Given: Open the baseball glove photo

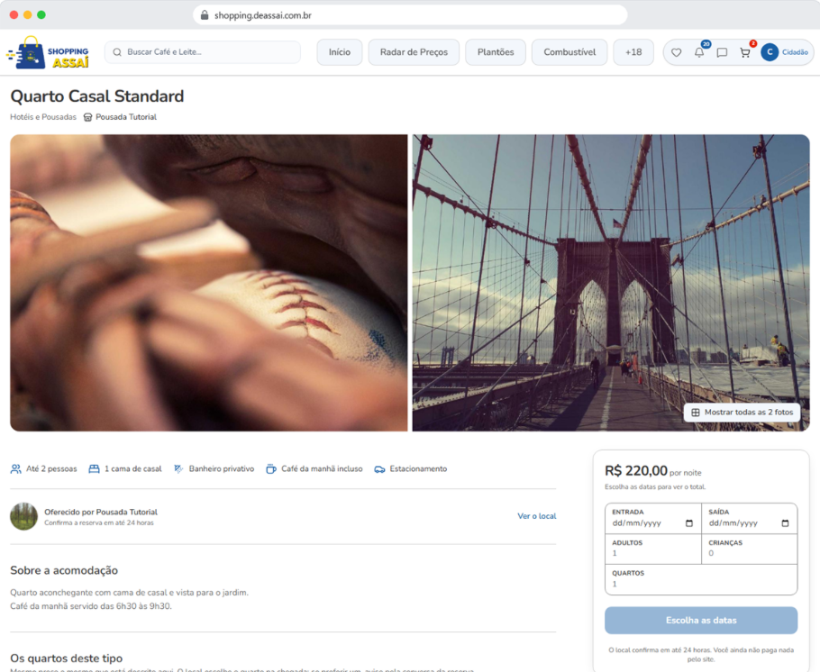Looking at the screenshot, I should click(209, 283).
